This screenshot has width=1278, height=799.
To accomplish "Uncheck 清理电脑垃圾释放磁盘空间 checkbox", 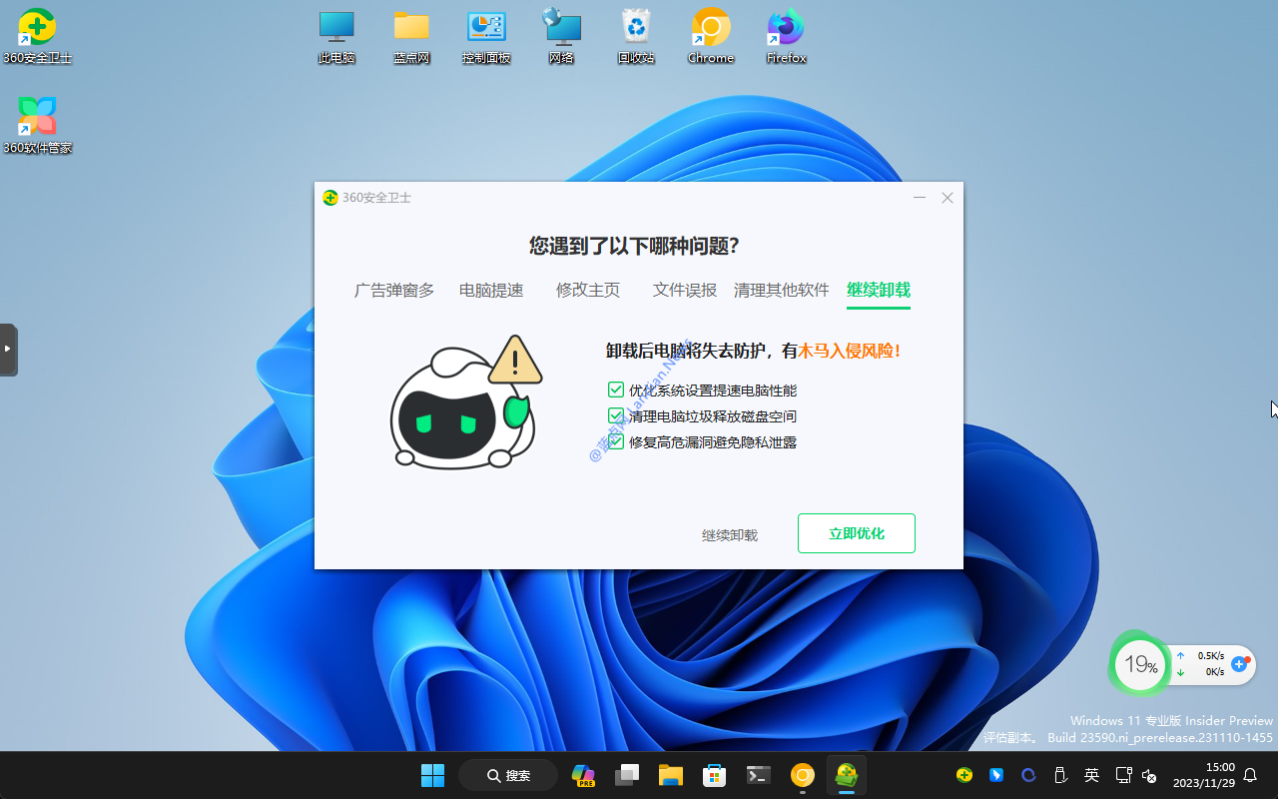I will click(x=616, y=415).
